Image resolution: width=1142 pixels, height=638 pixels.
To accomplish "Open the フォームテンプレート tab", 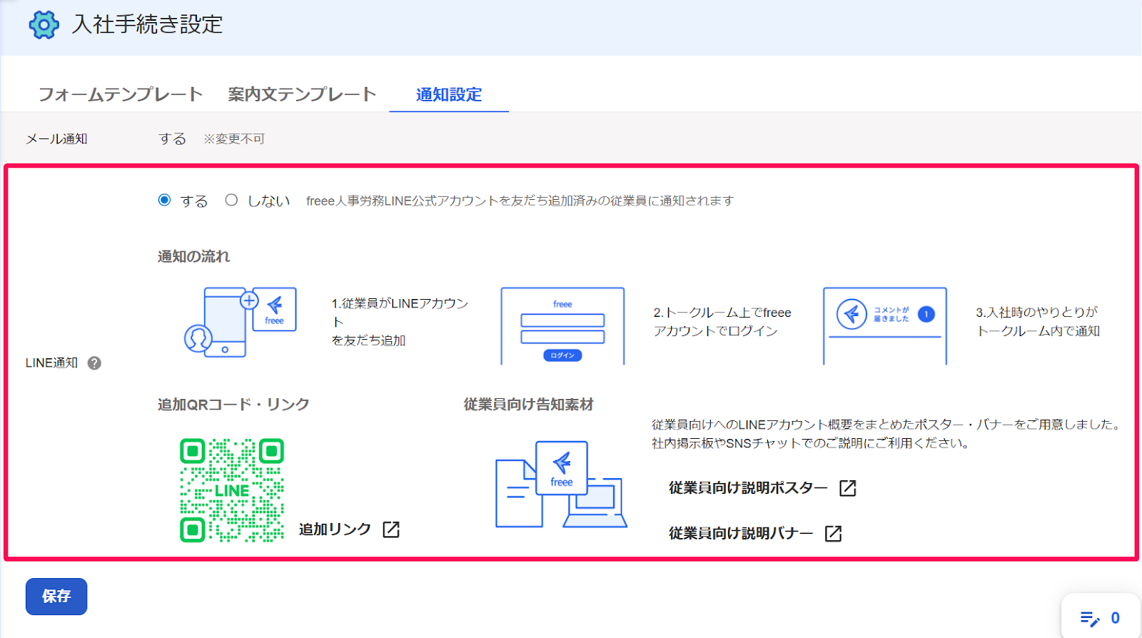I will point(121,94).
